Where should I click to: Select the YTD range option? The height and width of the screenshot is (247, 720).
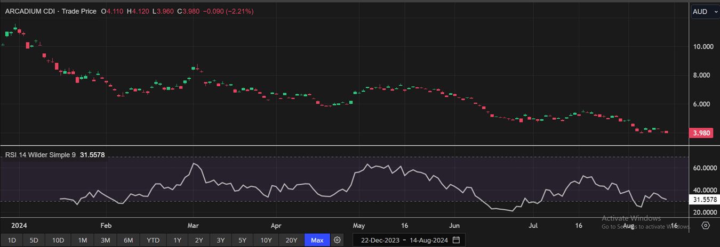(153, 240)
